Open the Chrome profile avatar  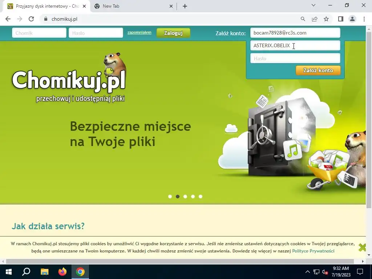pyautogui.click(x=352, y=19)
